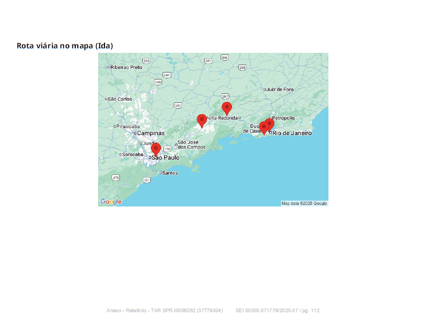Click the Map data ©2025 Google attribution

tap(304, 203)
